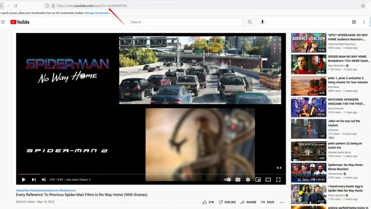Seek on the video progress bar

point(151,174)
